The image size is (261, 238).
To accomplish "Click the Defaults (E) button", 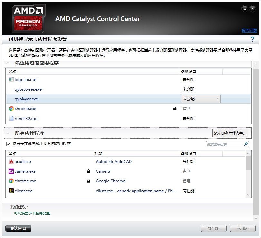I will click(x=18, y=228).
